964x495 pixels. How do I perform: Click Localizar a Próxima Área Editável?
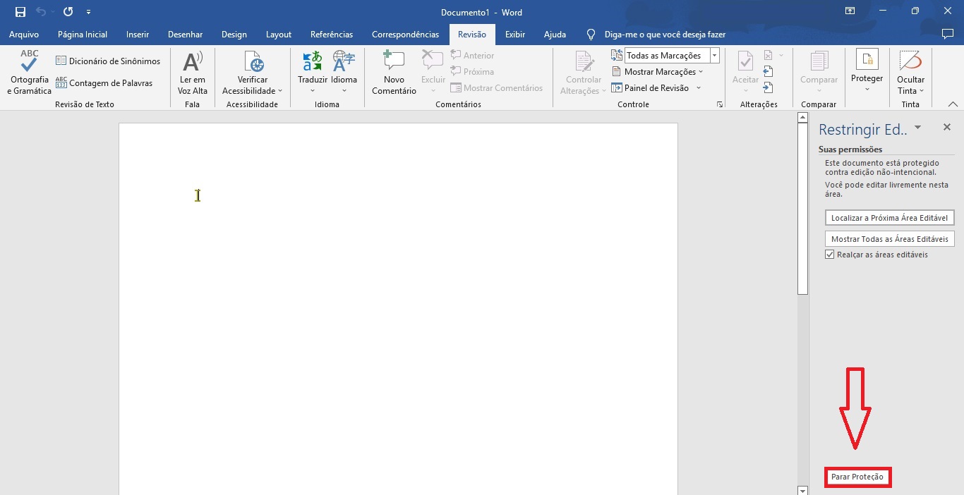click(x=889, y=218)
